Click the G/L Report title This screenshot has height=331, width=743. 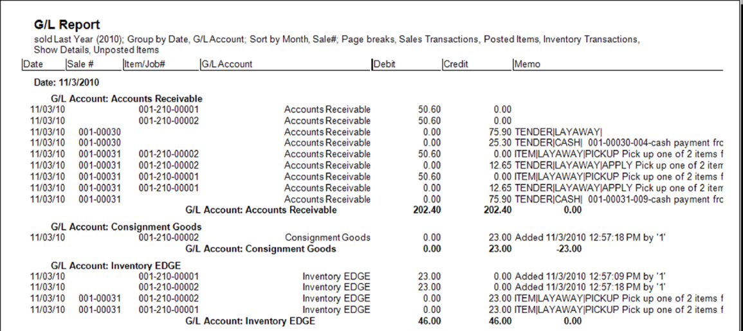click(66, 25)
